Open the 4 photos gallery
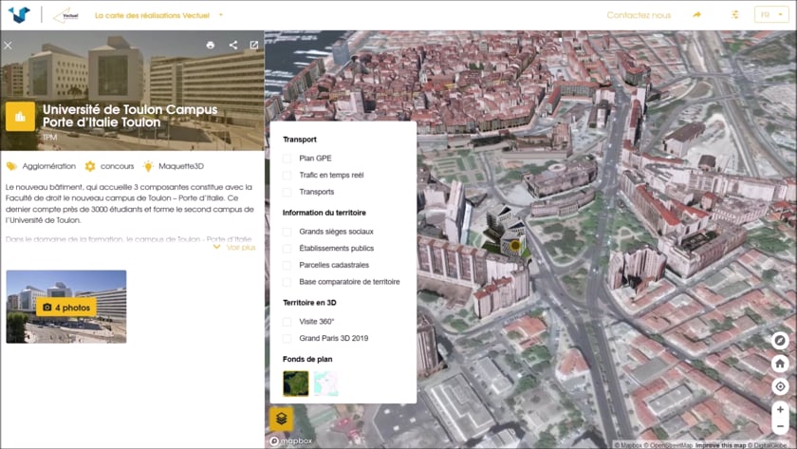The width and height of the screenshot is (797, 449). (66, 308)
